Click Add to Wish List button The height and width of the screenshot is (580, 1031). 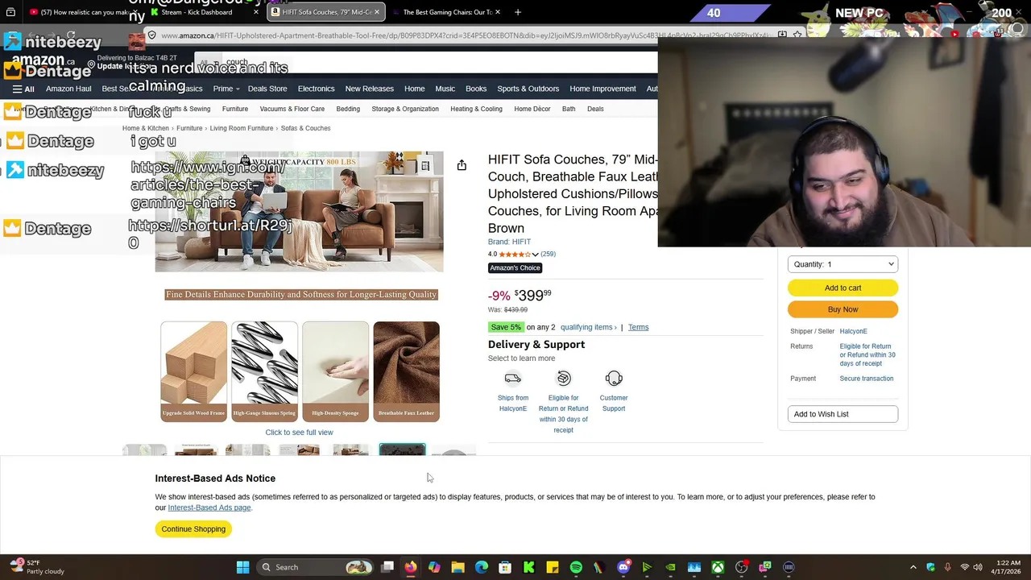click(843, 414)
